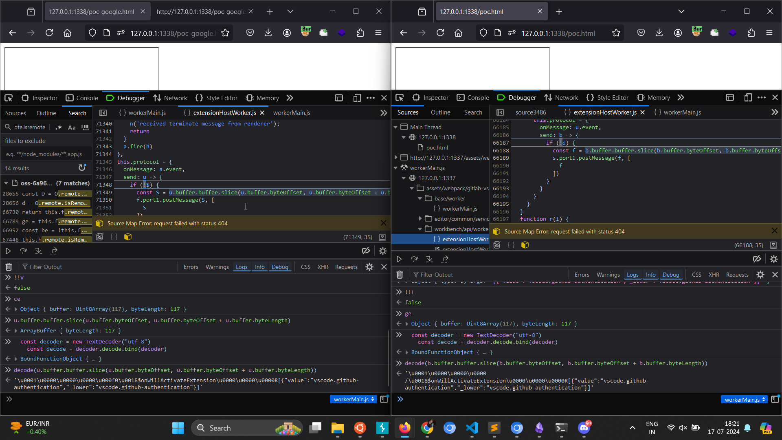This screenshot has width=782, height=440.
Task: Open Extensions puzzle icon in right browser
Action: [x=751, y=33]
